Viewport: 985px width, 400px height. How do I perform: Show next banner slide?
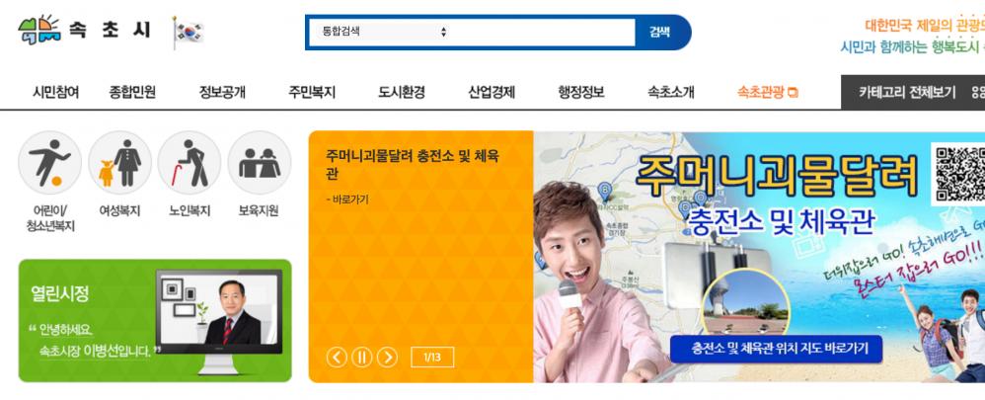click(x=387, y=358)
